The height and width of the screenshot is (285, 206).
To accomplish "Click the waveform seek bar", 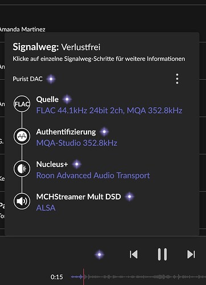I will coord(138,277).
